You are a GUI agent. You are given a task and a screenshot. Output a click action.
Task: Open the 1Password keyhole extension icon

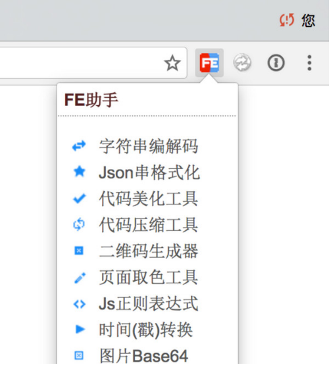[276, 62]
